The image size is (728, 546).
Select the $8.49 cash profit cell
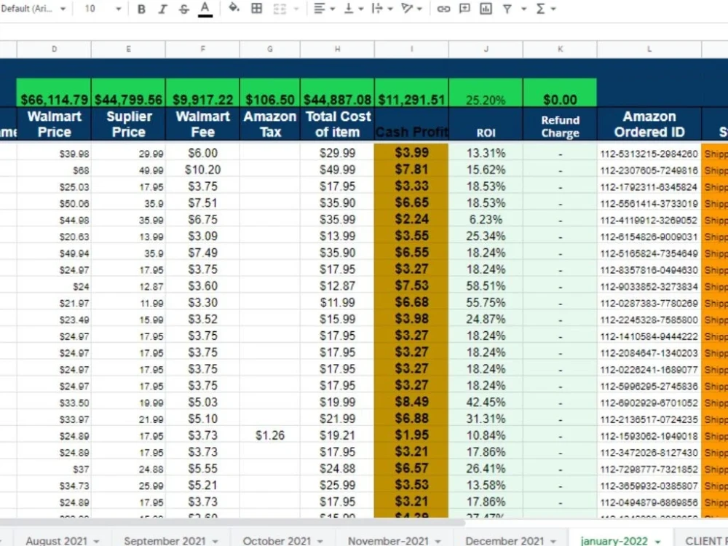click(x=411, y=402)
